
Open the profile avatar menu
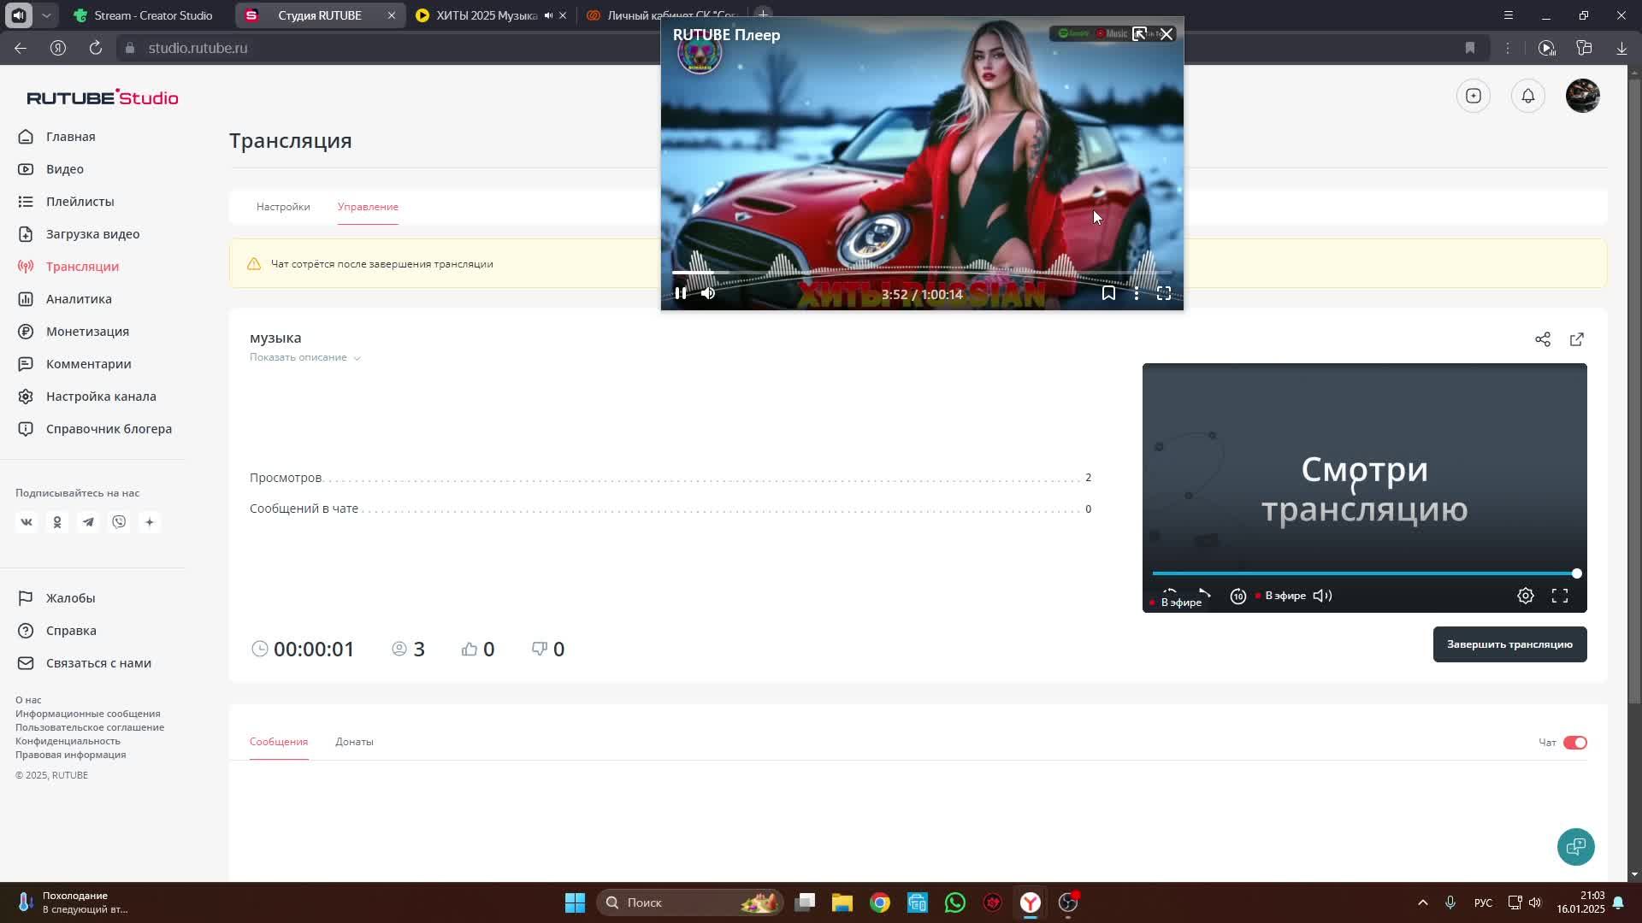[x=1583, y=96]
